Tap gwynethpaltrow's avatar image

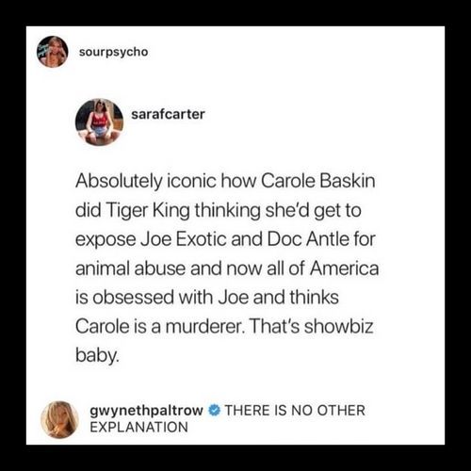(59, 419)
